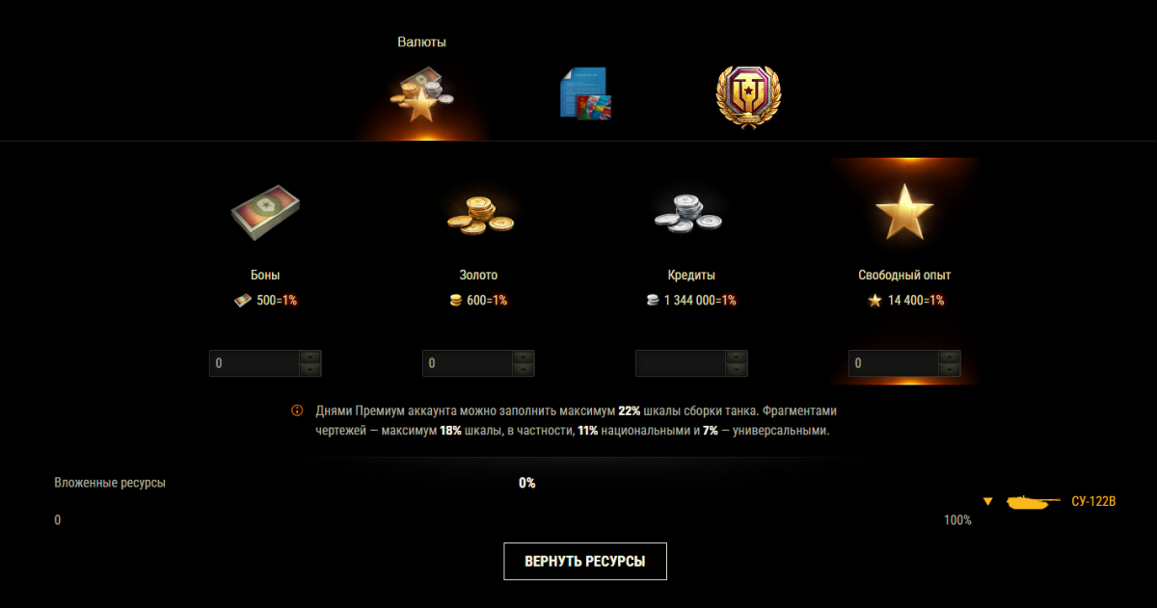Focus the empty Кредиты input field

681,363
